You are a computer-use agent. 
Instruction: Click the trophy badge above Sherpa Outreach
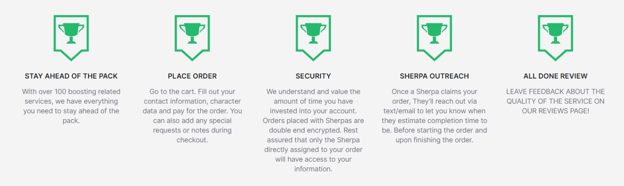pos(434,33)
